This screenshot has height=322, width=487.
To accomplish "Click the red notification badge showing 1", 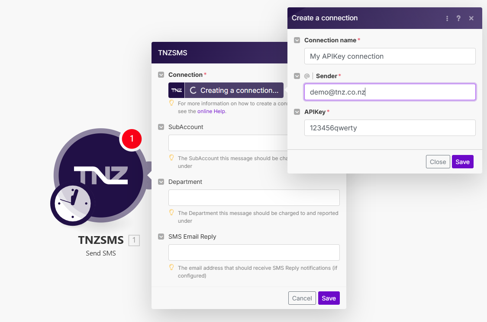I will click(x=131, y=139).
